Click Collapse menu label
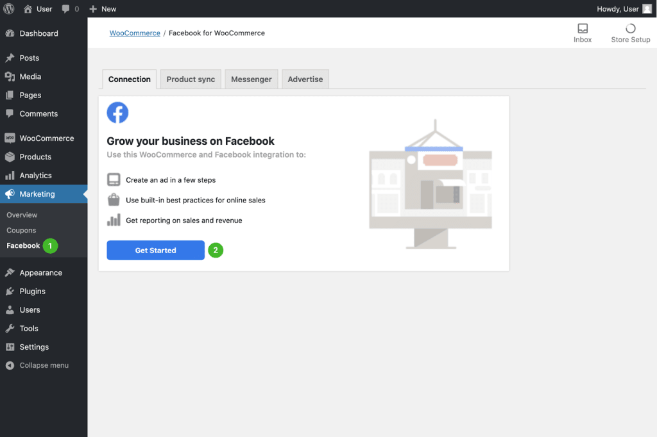The image size is (657, 437). [44, 365]
